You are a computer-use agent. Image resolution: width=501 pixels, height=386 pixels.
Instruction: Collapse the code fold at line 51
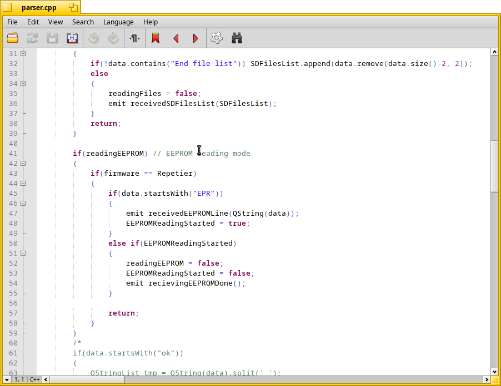[23, 253]
